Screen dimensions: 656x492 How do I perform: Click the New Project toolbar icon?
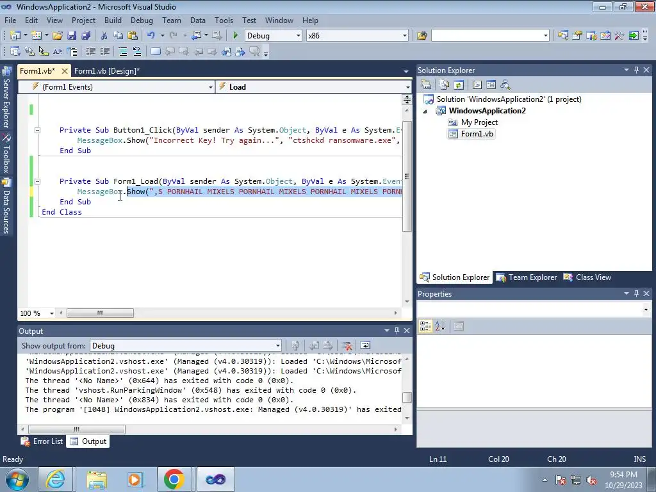15,36
